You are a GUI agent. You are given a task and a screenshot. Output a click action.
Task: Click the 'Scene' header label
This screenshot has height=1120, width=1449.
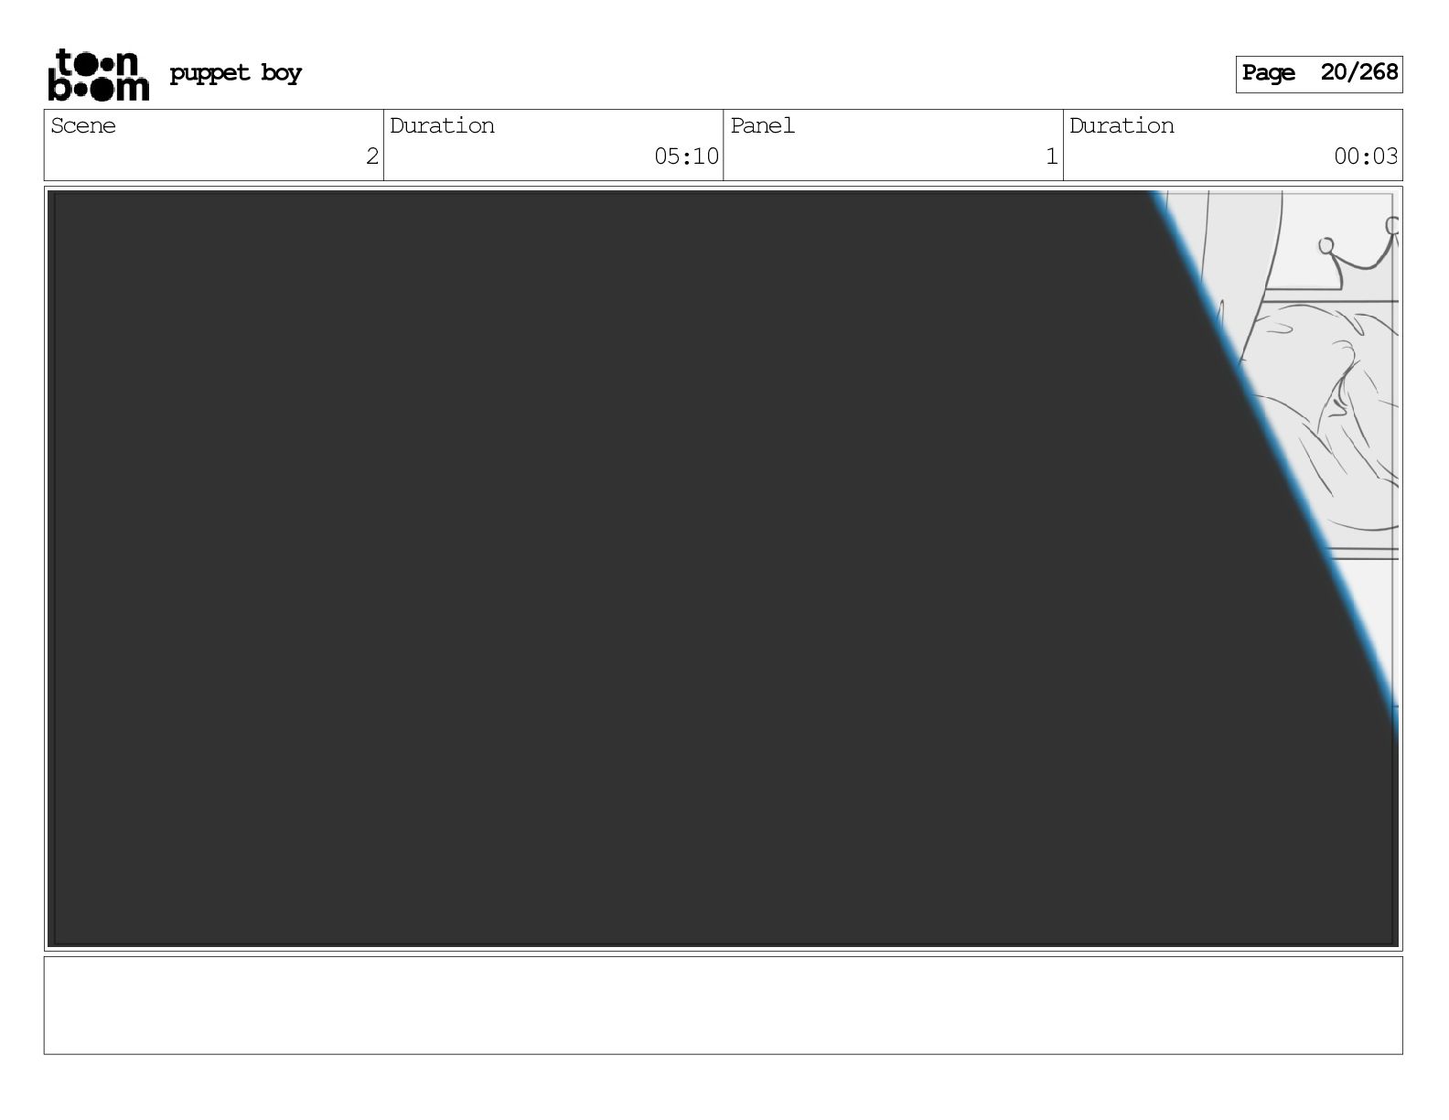pyautogui.click(x=83, y=125)
